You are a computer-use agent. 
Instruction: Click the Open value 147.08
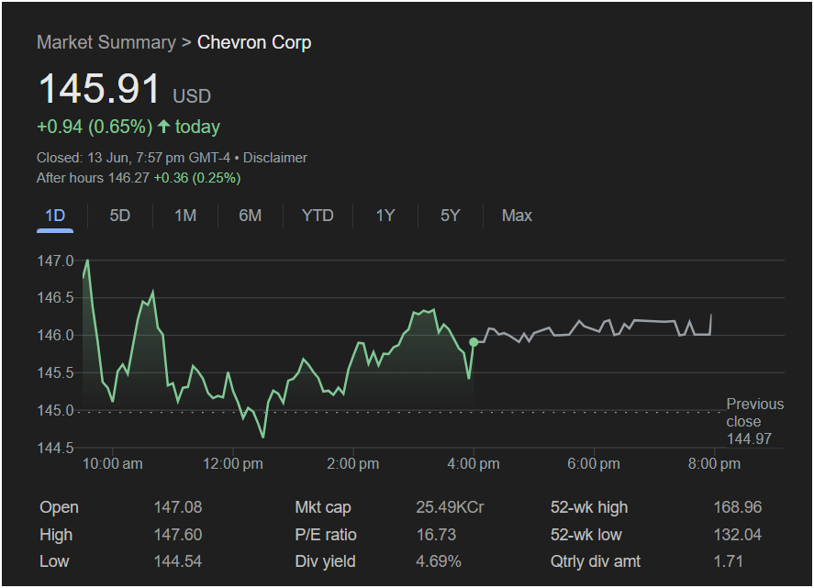[x=177, y=507]
